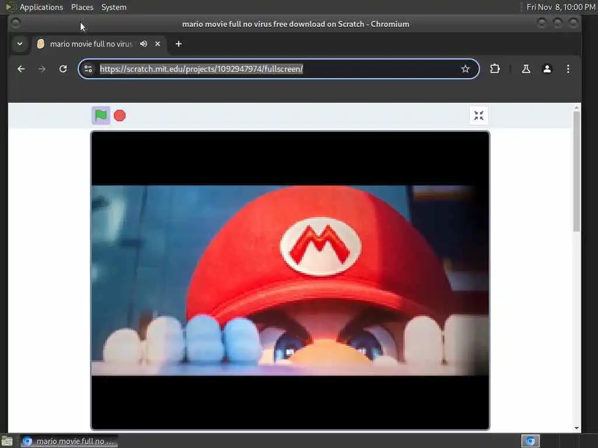Close the mario movie tab

point(158,44)
